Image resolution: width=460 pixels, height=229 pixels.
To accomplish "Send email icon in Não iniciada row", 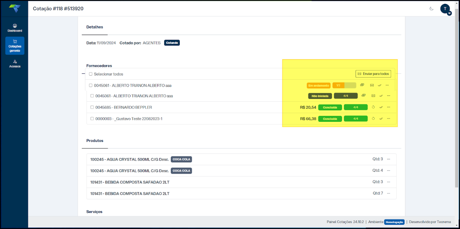I will pyautogui.click(x=373, y=95).
